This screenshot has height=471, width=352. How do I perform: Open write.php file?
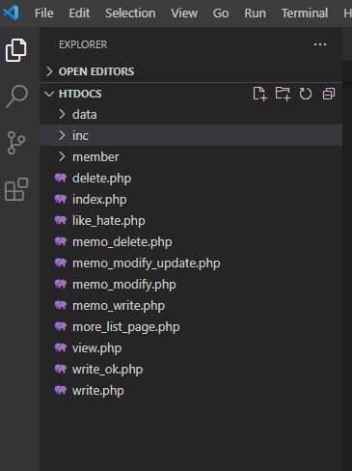(98, 391)
